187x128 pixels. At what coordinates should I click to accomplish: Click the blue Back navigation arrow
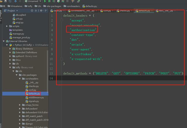click(15, 1)
